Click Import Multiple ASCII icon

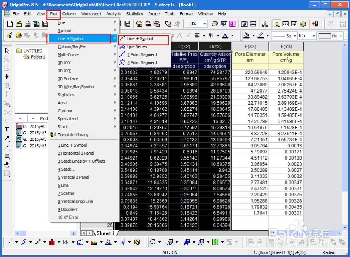[x=157, y=24]
